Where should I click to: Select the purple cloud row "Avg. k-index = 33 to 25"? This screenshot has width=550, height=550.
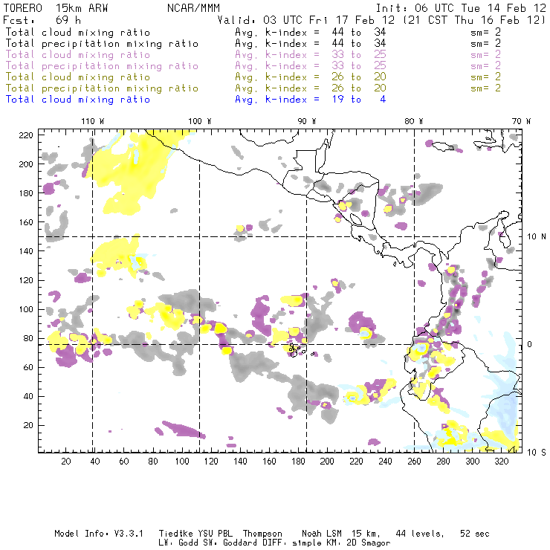pos(311,55)
